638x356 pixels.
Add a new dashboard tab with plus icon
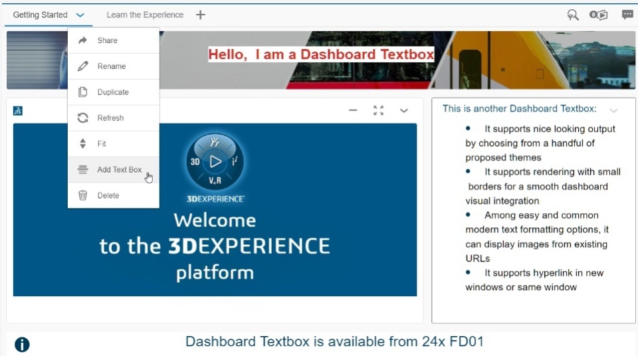(200, 15)
